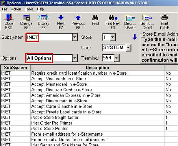Open the Store number dropdown

113,37
